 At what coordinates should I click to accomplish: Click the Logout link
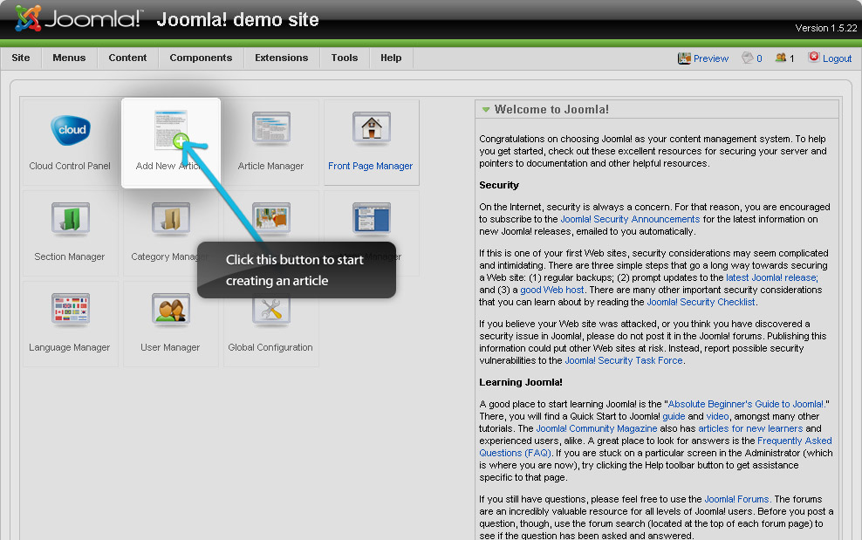tap(837, 58)
